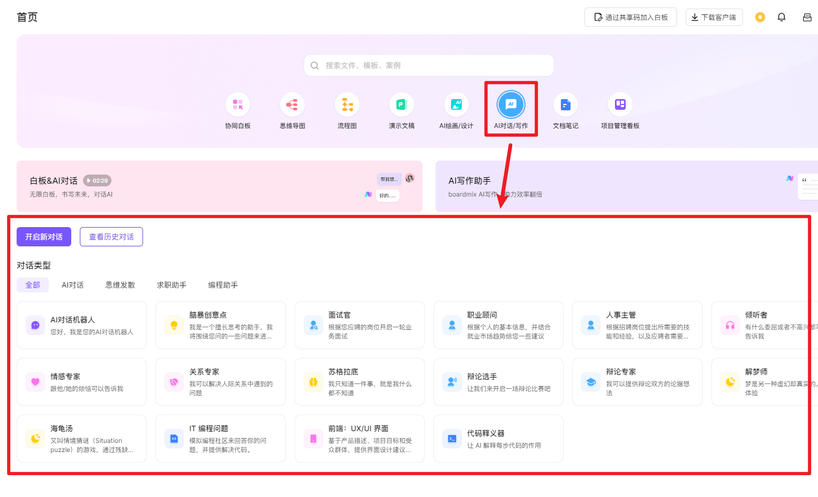Screen dimensions: 818x497
Task: Open the AI对话/写作 icon
Action: click(511, 105)
